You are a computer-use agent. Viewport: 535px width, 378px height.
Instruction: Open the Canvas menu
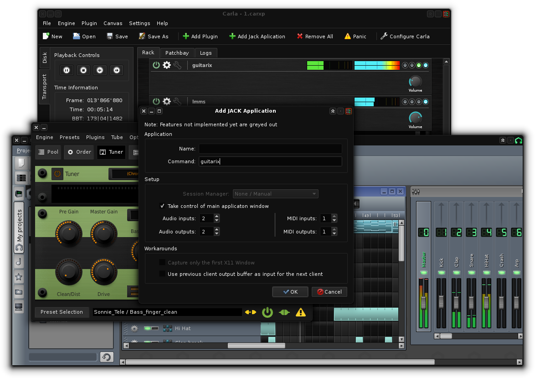click(113, 23)
